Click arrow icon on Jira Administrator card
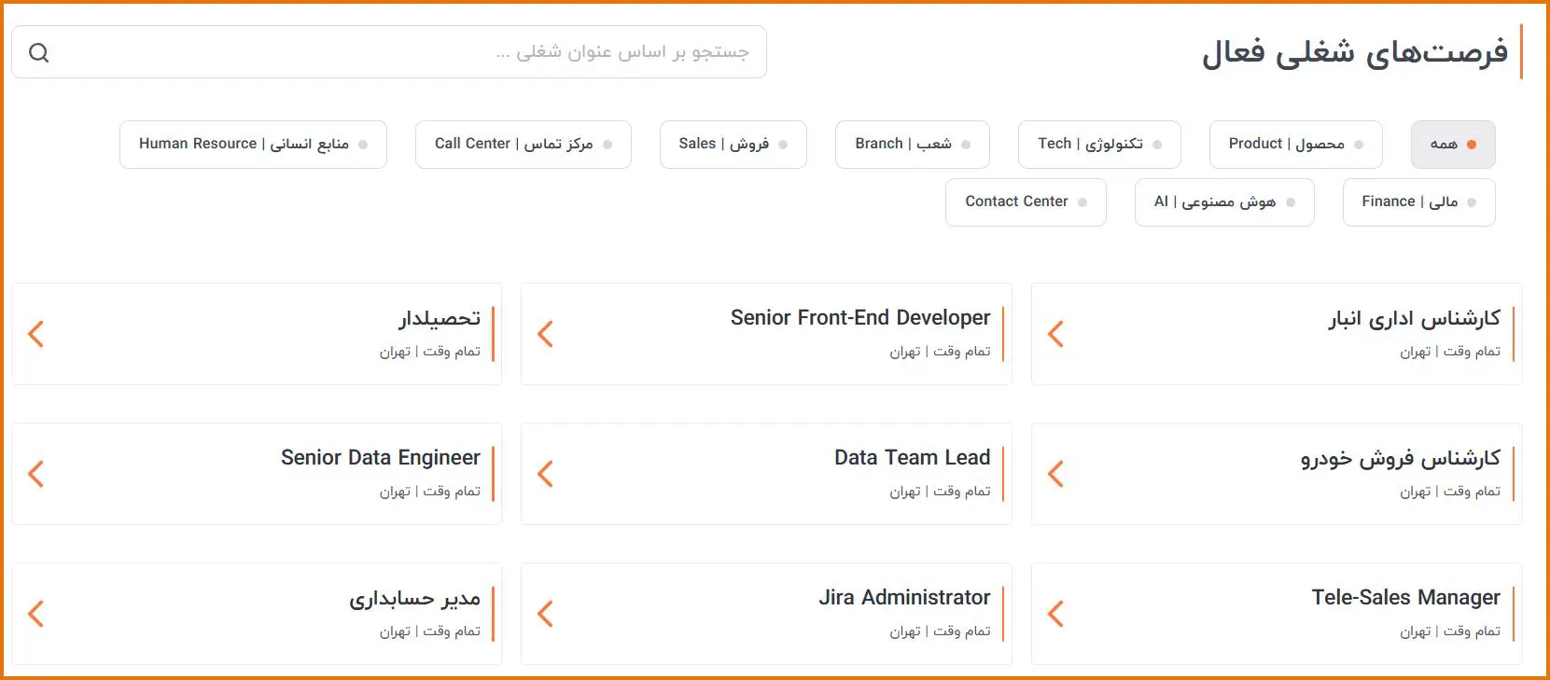This screenshot has width=1550, height=680. [x=546, y=614]
